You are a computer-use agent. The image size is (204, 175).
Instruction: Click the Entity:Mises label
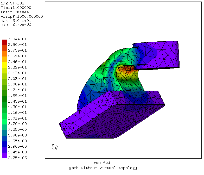(15, 12)
